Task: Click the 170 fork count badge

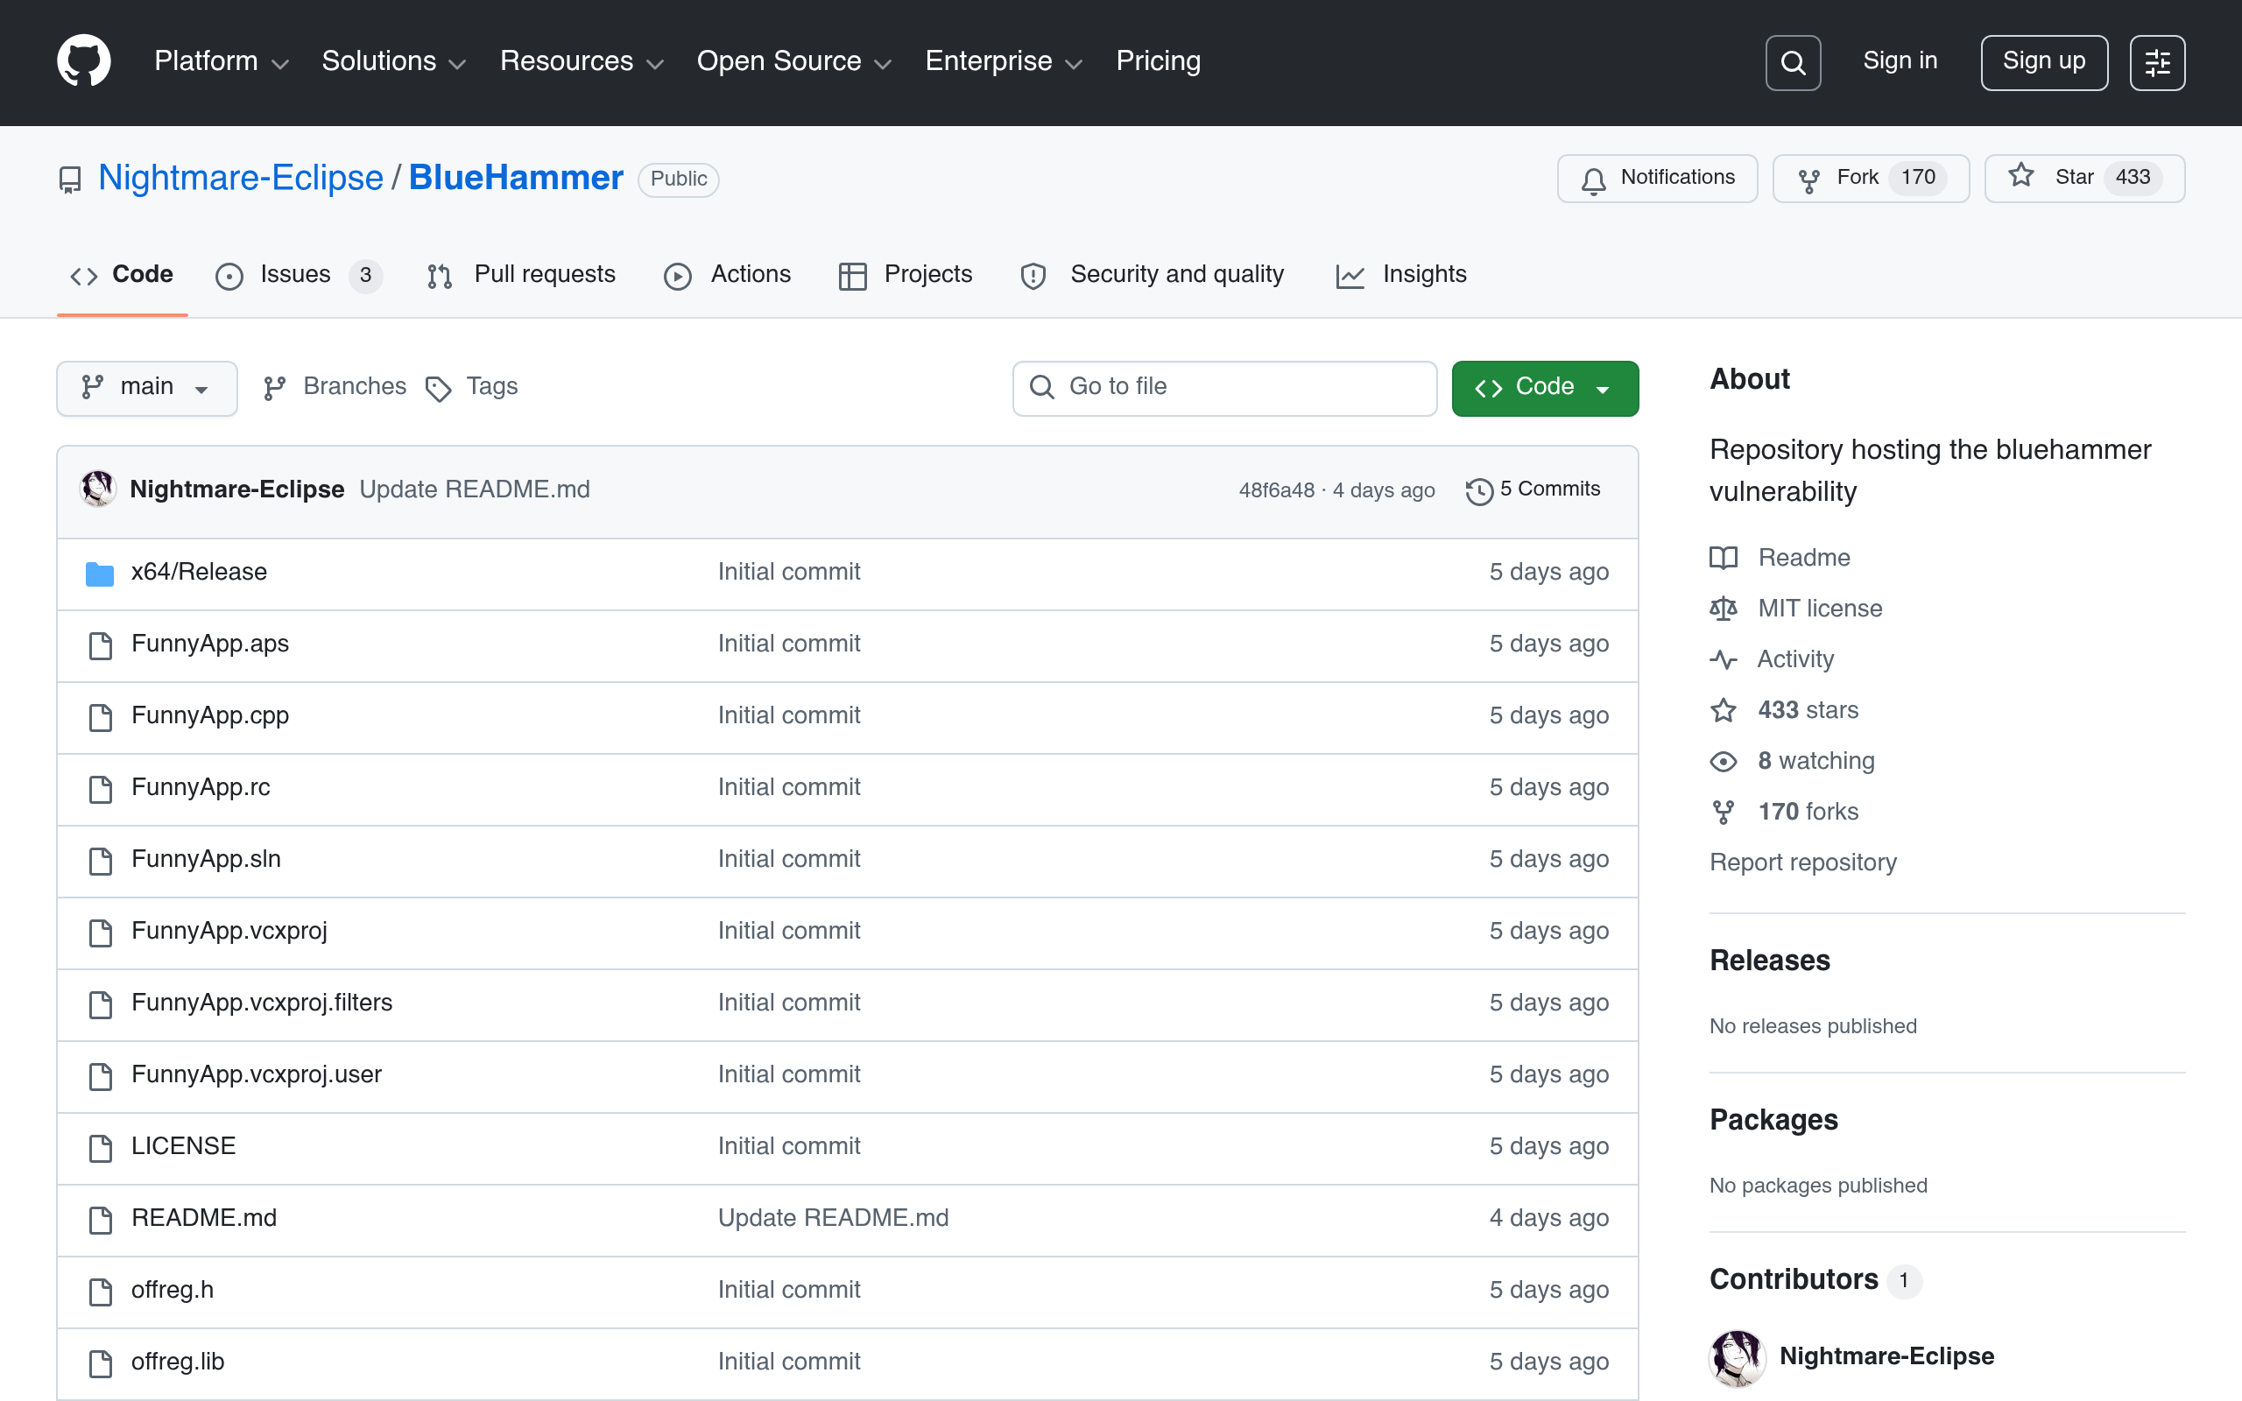Action: pos(1918,178)
